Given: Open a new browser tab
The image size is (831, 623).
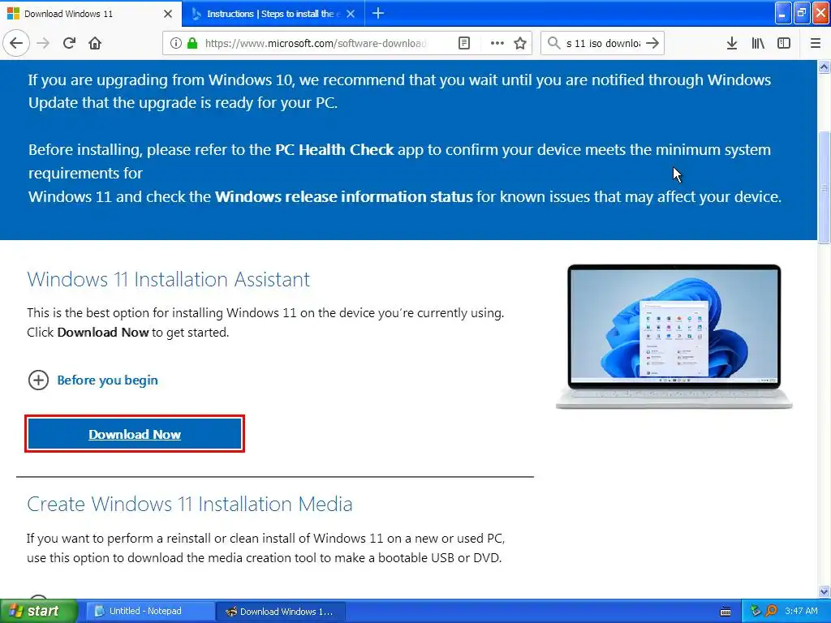Looking at the screenshot, I should pos(378,13).
